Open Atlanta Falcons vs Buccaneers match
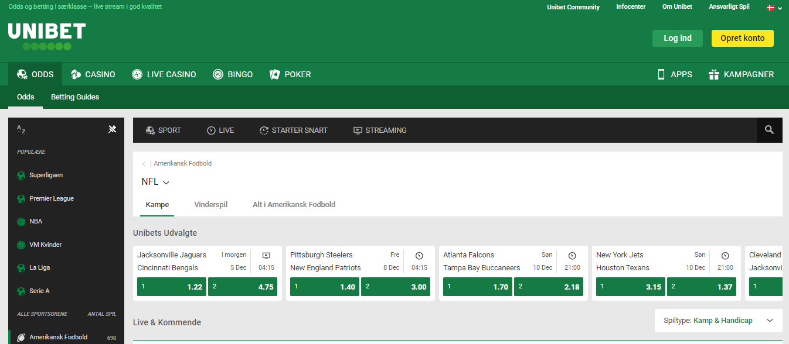Image resolution: width=789 pixels, height=344 pixels. click(x=482, y=262)
